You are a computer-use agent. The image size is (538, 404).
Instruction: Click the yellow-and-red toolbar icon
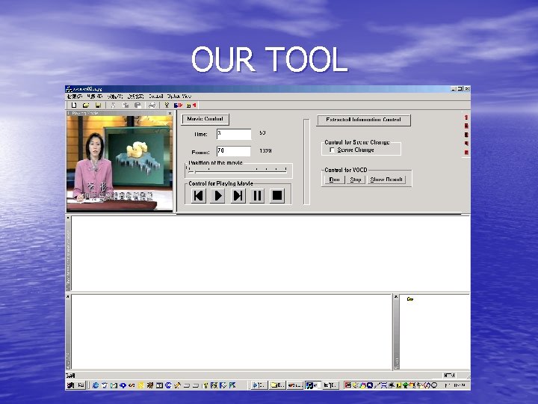[x=191, y=105]
